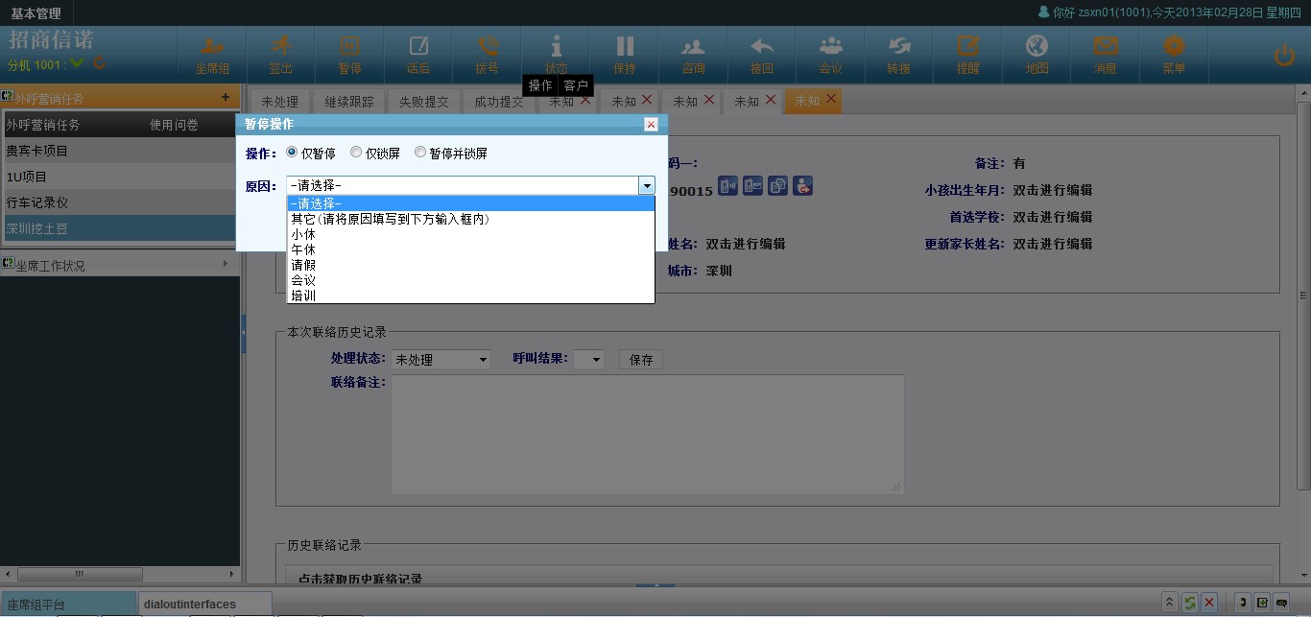
Task: Choose 午休 from the reason dropdown list
Action: coord(303,249)
